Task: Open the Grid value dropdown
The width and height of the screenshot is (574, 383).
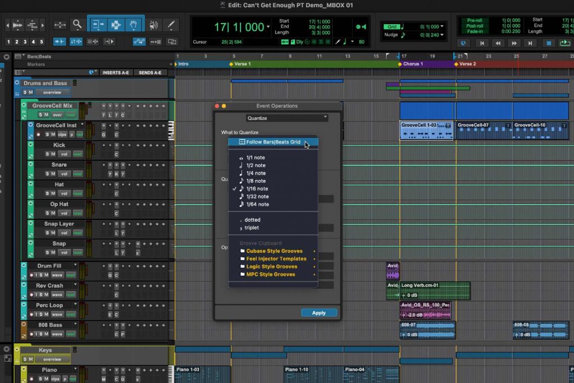Action: (x=442, y=26)
